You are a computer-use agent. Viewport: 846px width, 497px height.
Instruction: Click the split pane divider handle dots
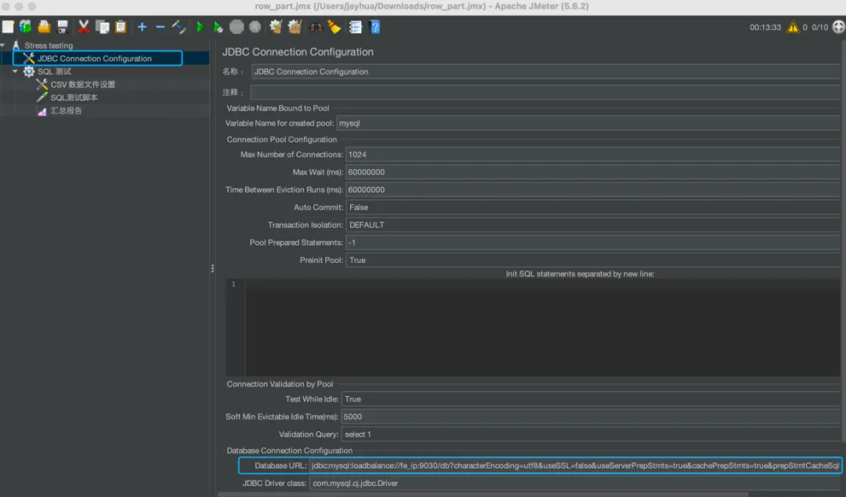[212, 268]
